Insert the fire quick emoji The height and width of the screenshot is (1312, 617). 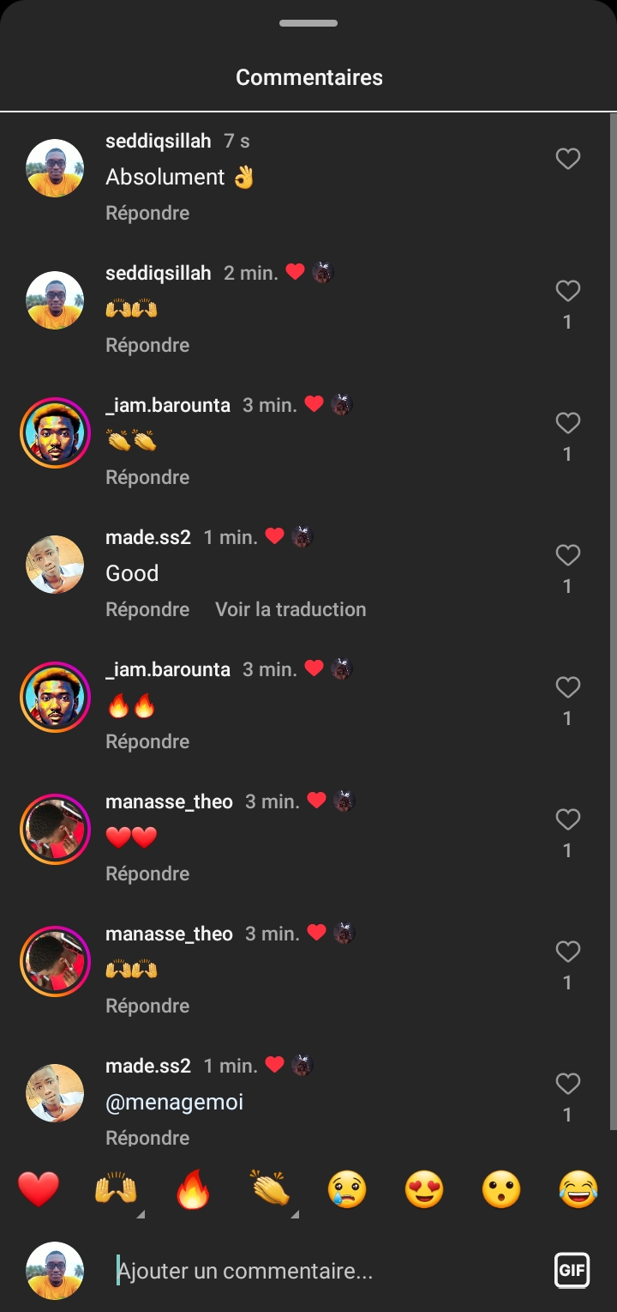193,1190
